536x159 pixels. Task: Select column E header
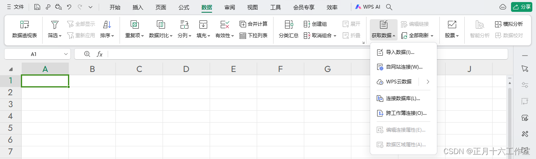pyautogui.click(x=233, y=69)
